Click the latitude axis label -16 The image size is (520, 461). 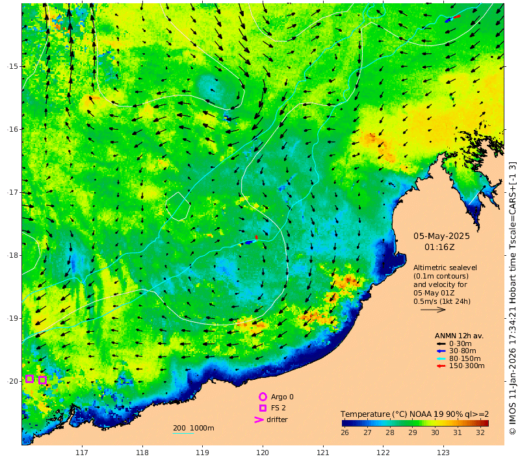[x=12, y=129]
